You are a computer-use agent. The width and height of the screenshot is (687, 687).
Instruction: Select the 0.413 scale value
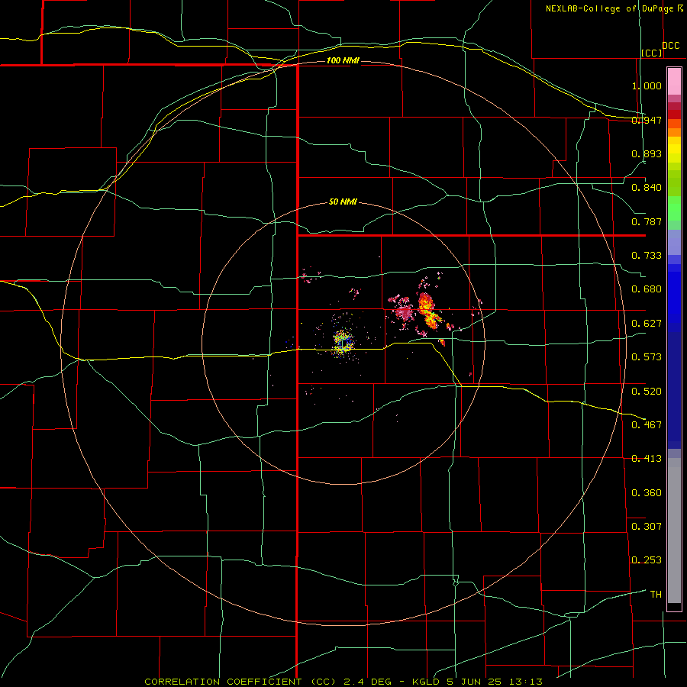(x=647, y=459)
